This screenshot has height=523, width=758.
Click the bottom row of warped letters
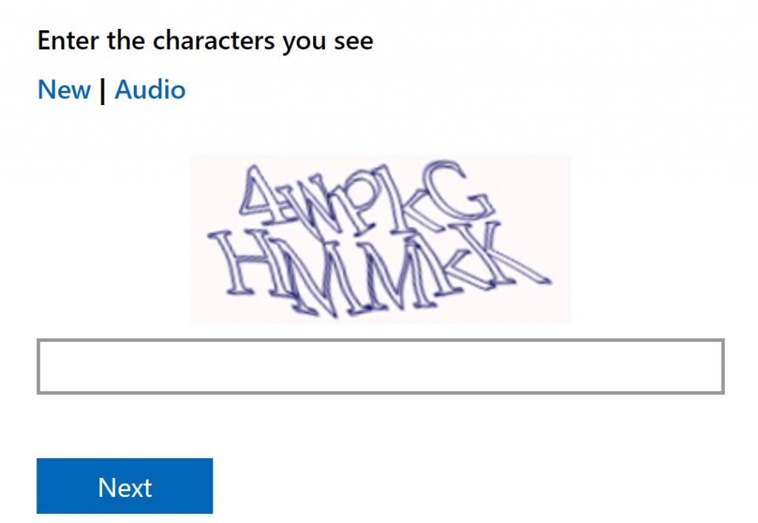(380, 271)
